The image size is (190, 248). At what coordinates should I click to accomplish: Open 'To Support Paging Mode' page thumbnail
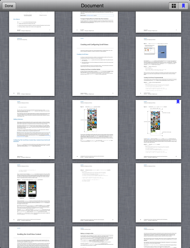95,22
